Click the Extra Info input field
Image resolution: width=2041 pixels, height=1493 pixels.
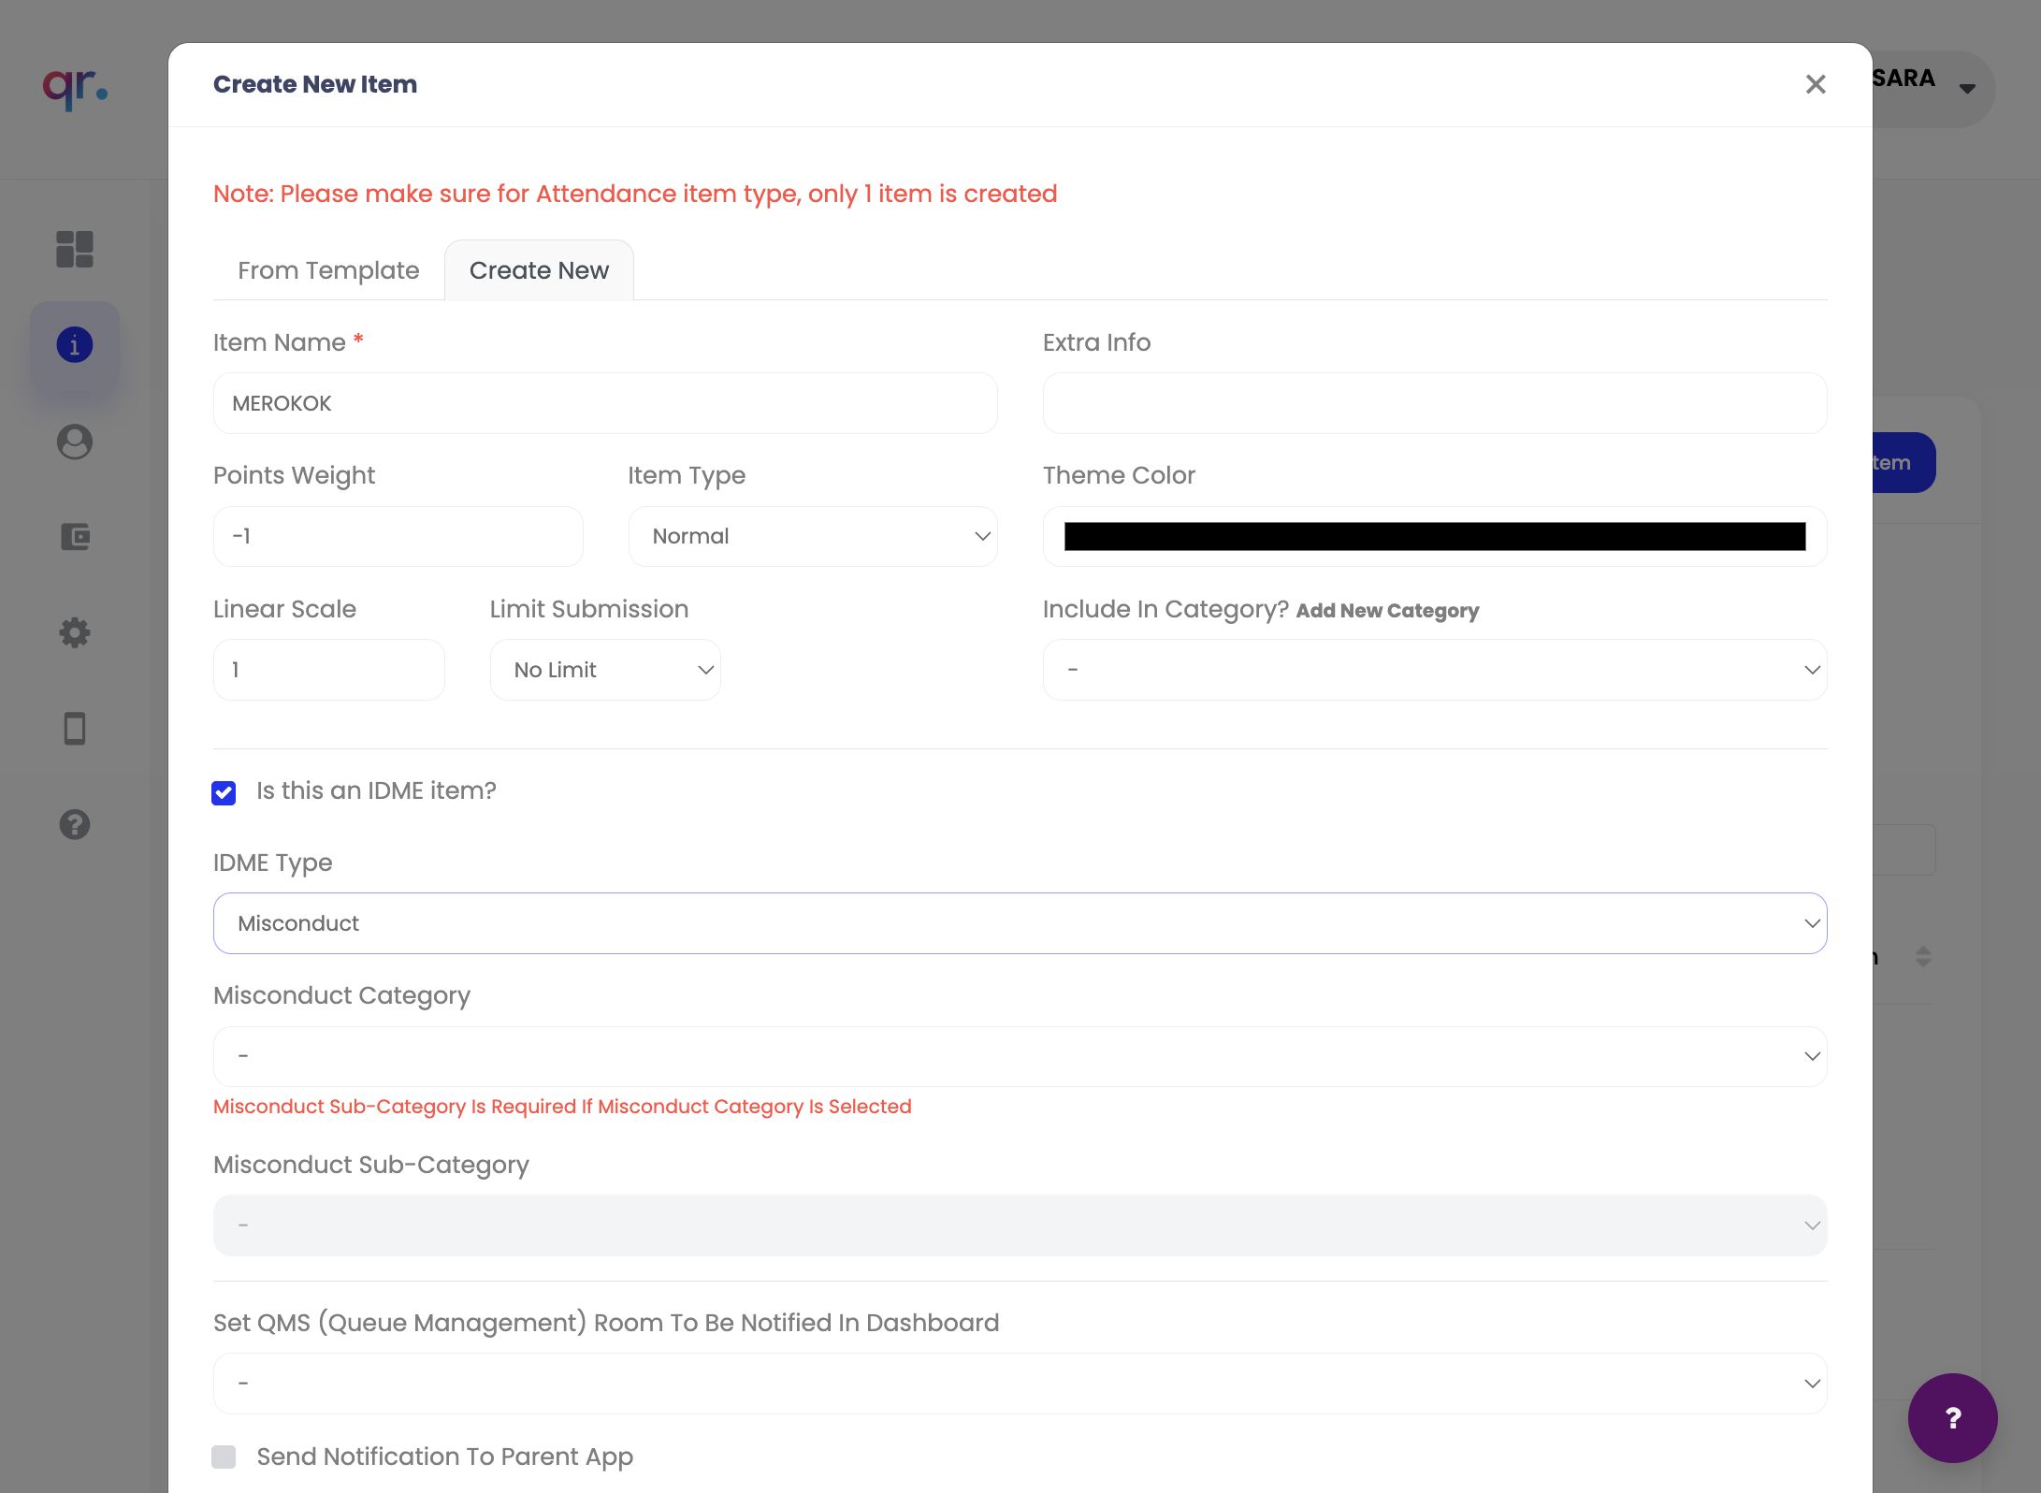(1435, 403)
